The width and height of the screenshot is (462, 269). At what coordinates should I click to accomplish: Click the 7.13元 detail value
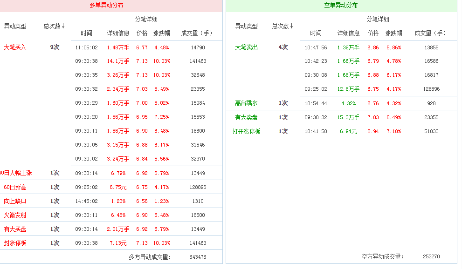[x=118, y=243]
